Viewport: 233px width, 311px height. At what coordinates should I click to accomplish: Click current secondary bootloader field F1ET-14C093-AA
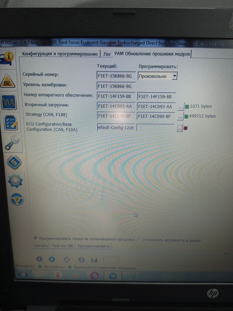pyautogui.click(x=116, y=106)
